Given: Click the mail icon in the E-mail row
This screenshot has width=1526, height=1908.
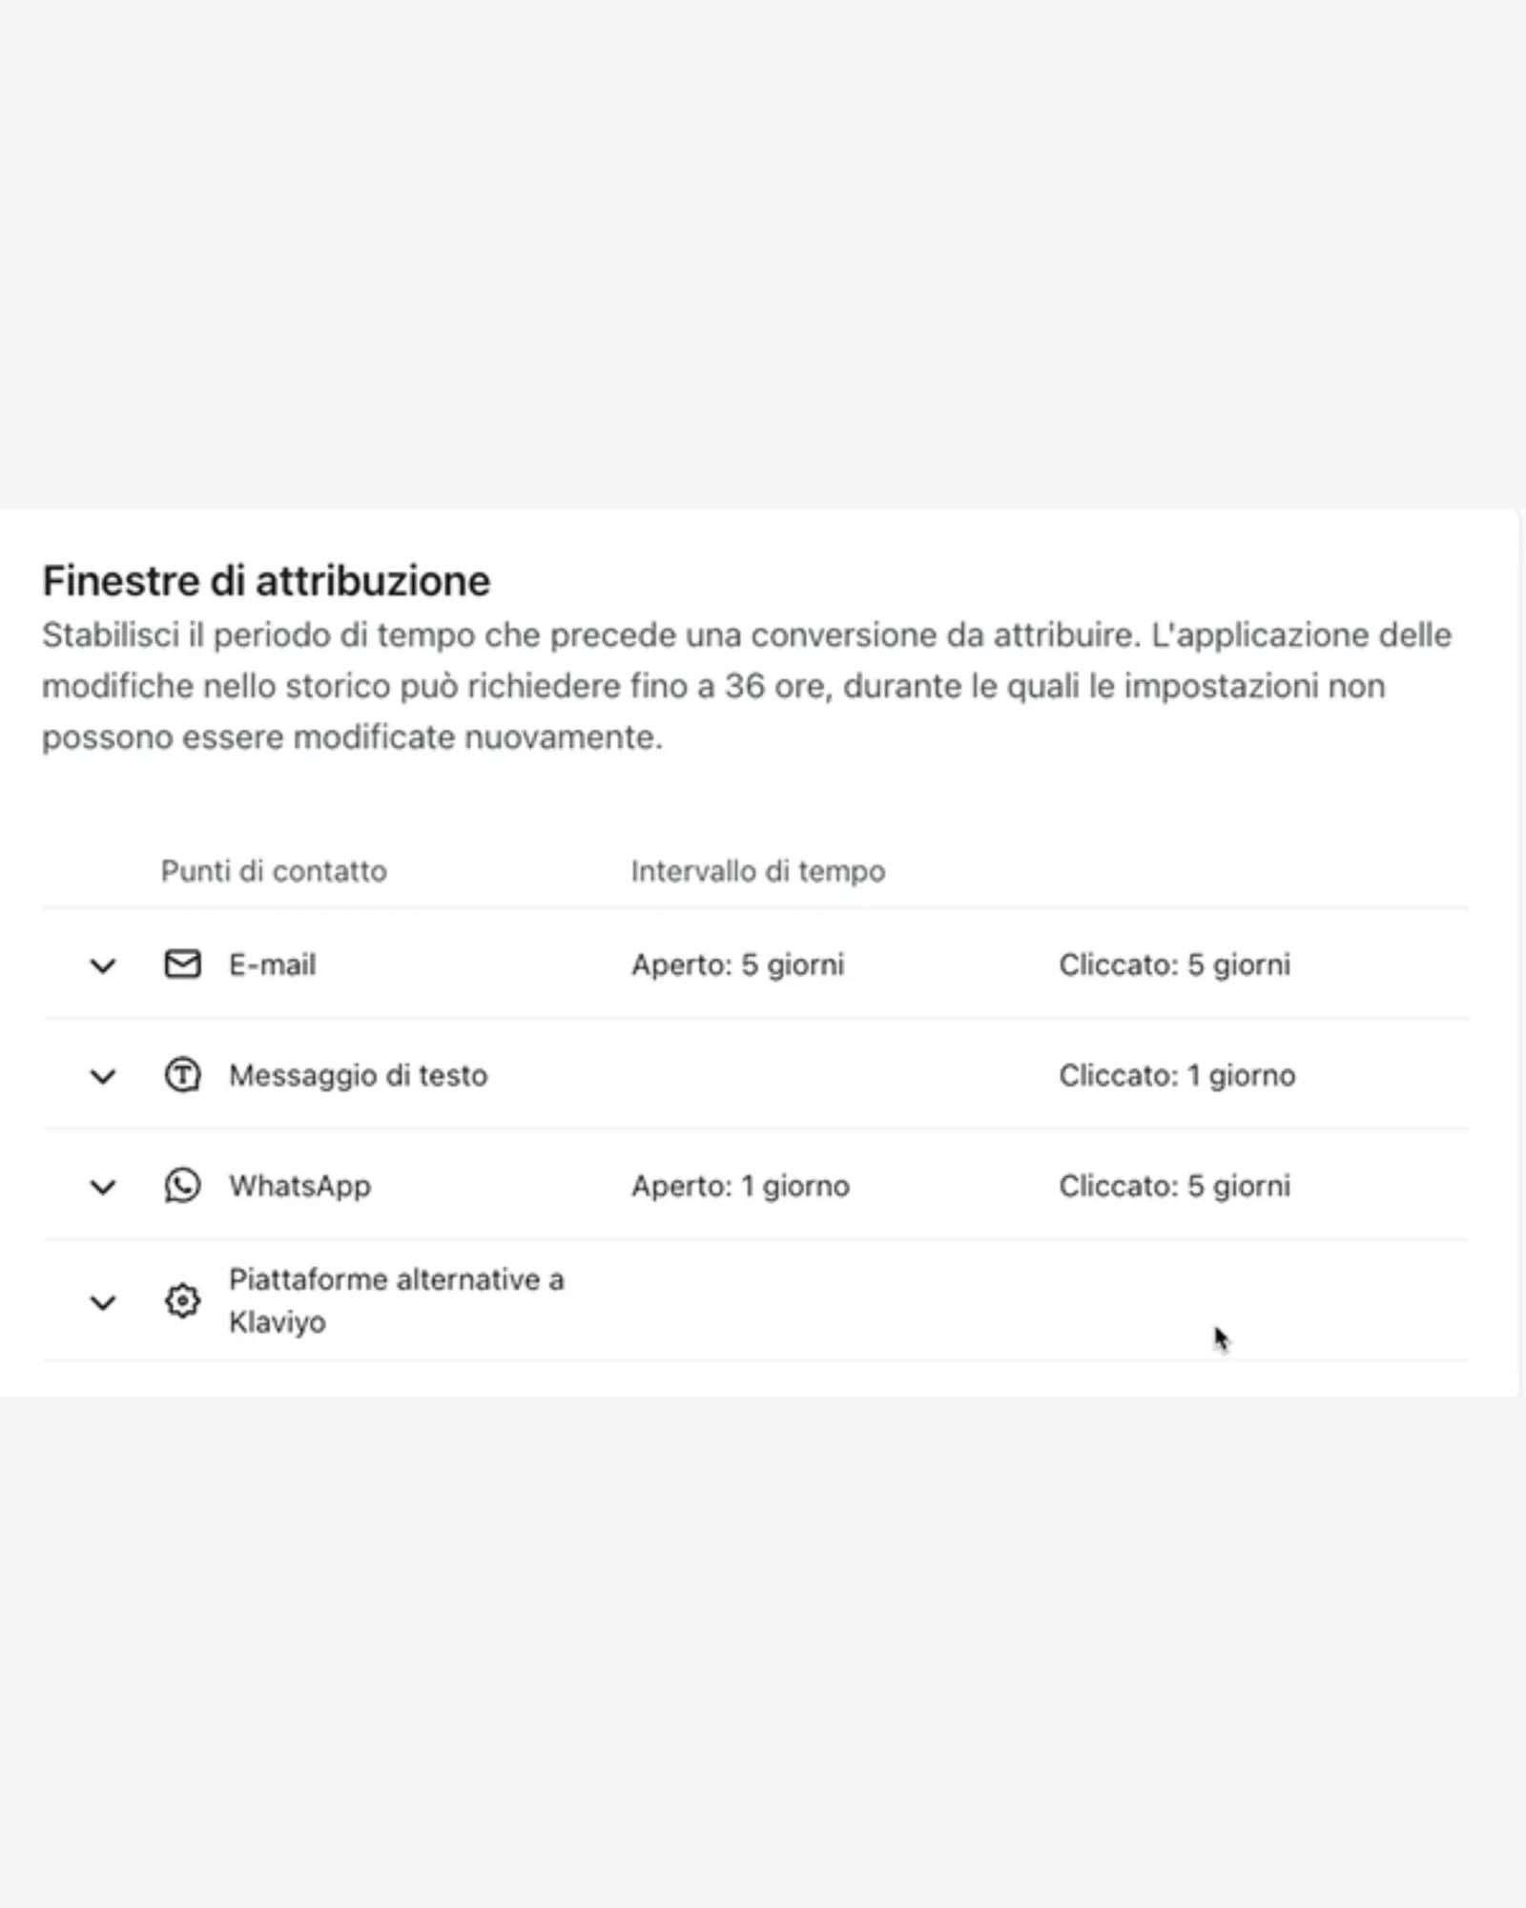Looking at the screenshot, I should tap(183, 964).
